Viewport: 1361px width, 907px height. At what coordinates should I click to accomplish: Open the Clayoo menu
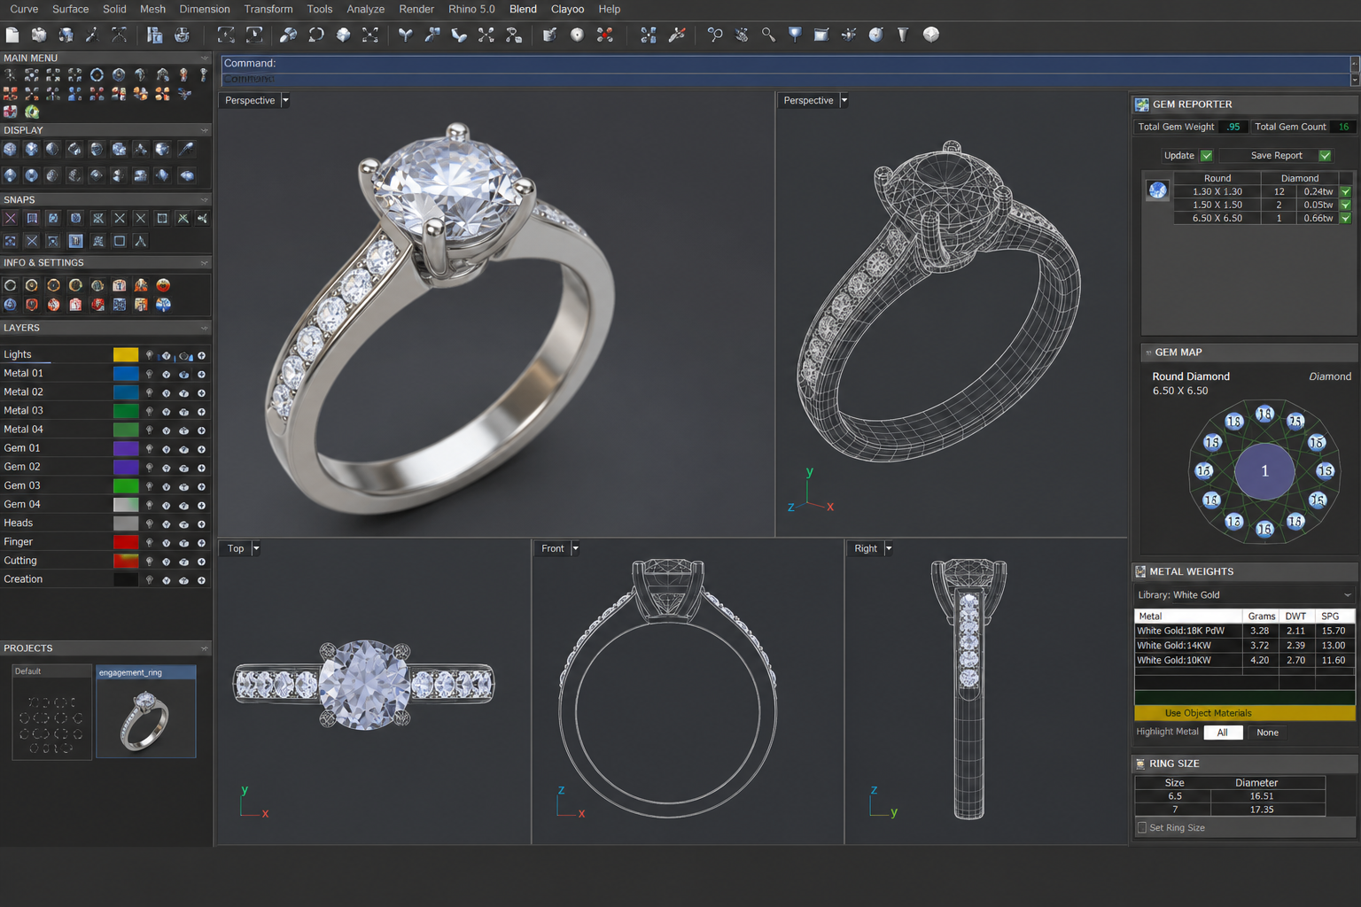pos(567,9)
